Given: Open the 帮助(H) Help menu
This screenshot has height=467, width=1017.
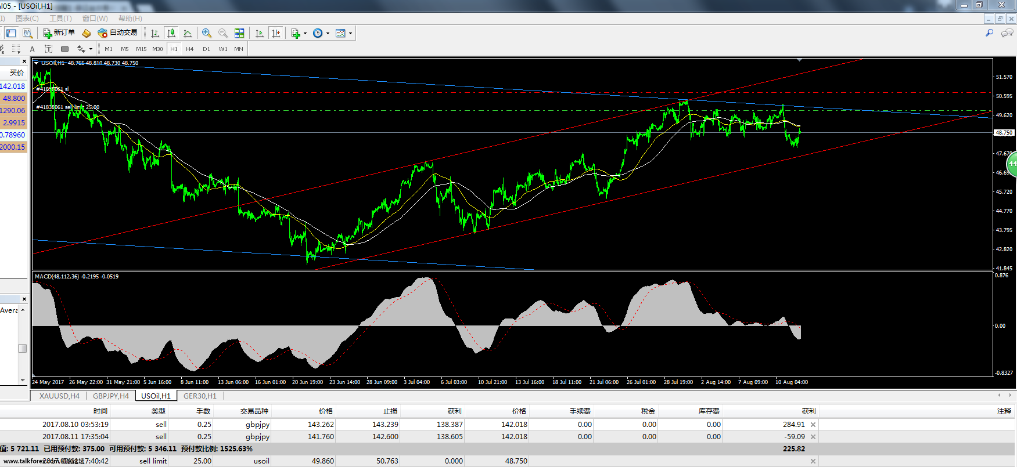Looking at the screenshot, I should point(130,19).
